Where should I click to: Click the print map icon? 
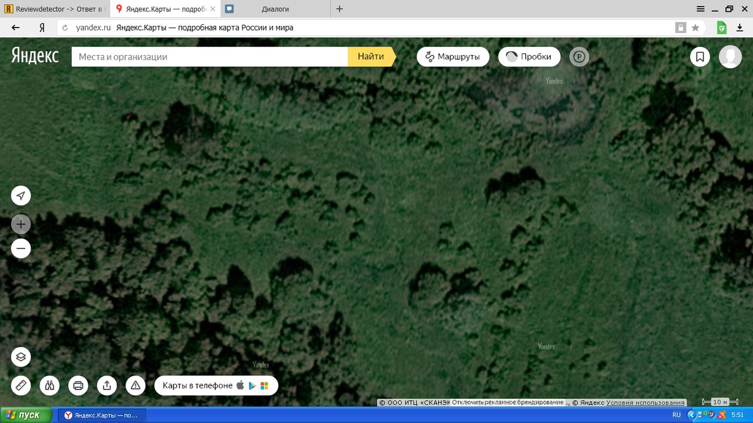[x=78, y=385]
